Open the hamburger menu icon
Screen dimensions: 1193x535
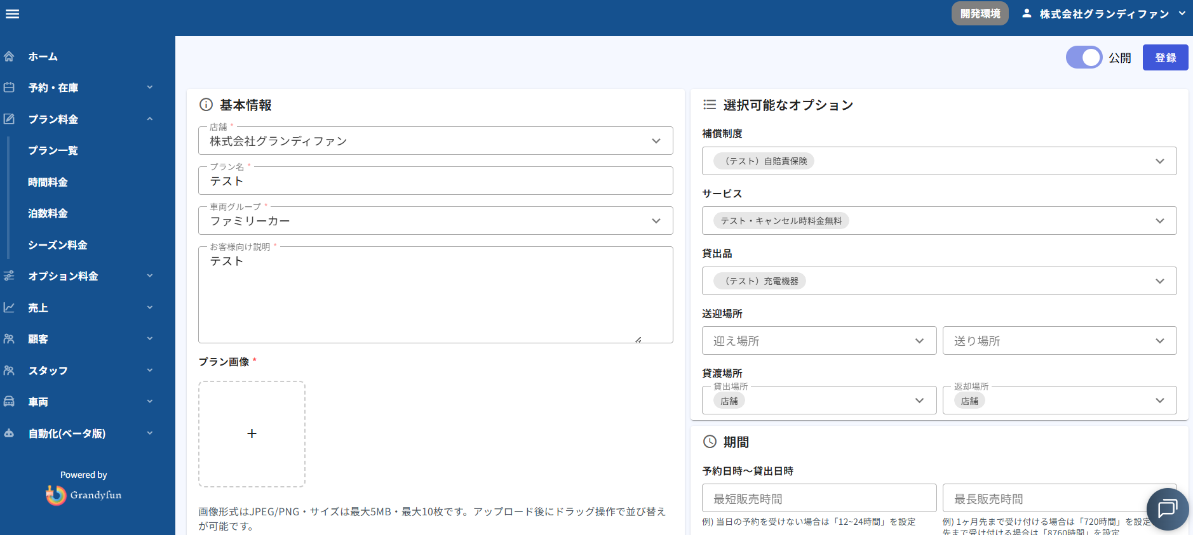[x=12, y=14]
